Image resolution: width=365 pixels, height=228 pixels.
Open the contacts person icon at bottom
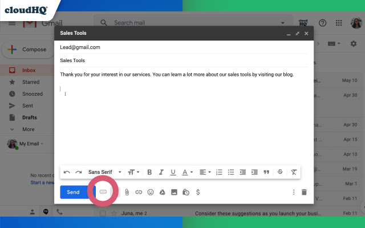point(33,212)
